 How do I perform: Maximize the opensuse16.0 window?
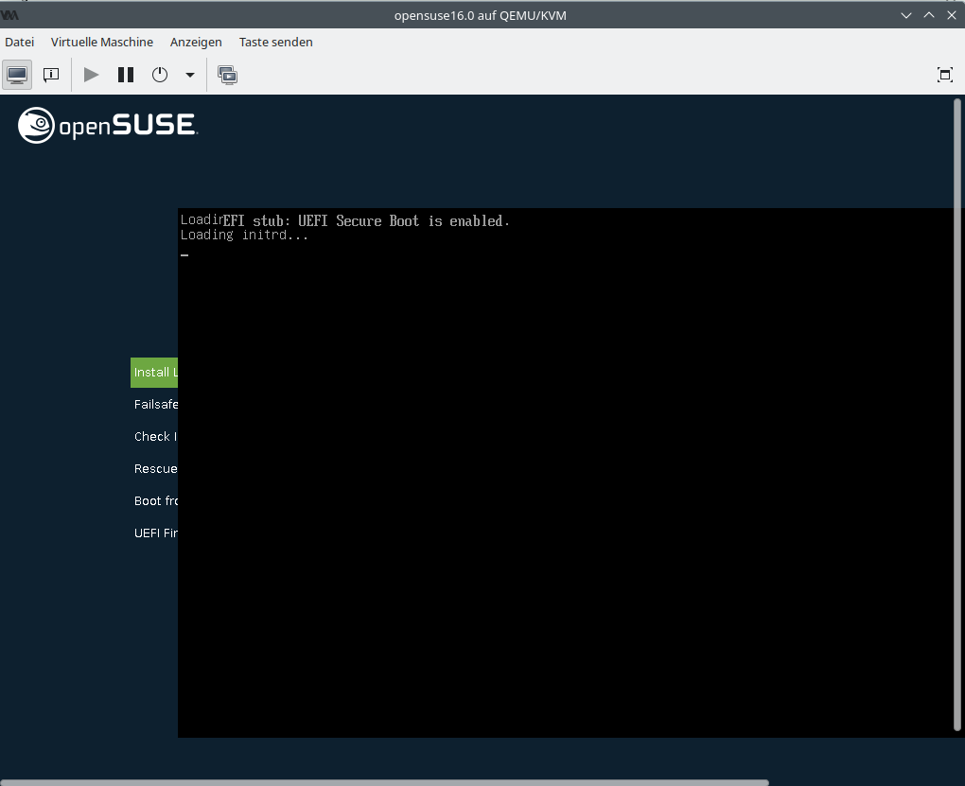point(929,15)
